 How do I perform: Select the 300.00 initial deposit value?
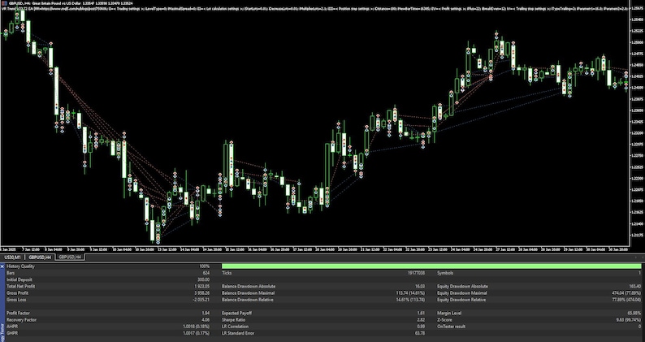(203, 279)
